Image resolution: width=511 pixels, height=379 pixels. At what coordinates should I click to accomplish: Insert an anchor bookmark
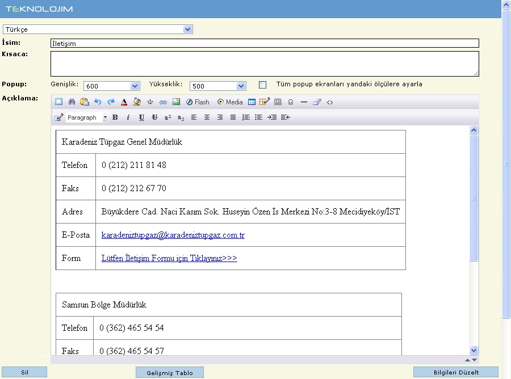coord(150,102)
